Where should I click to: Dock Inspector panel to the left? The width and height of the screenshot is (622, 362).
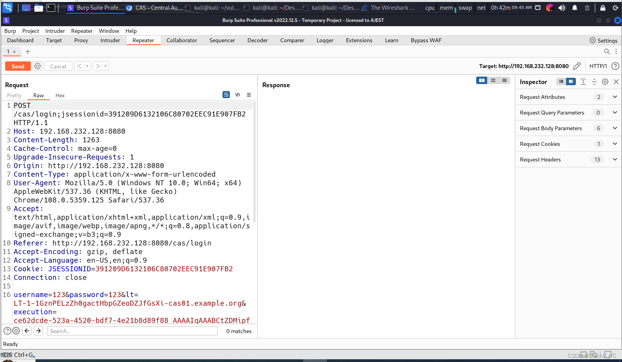tap(561, 81)
